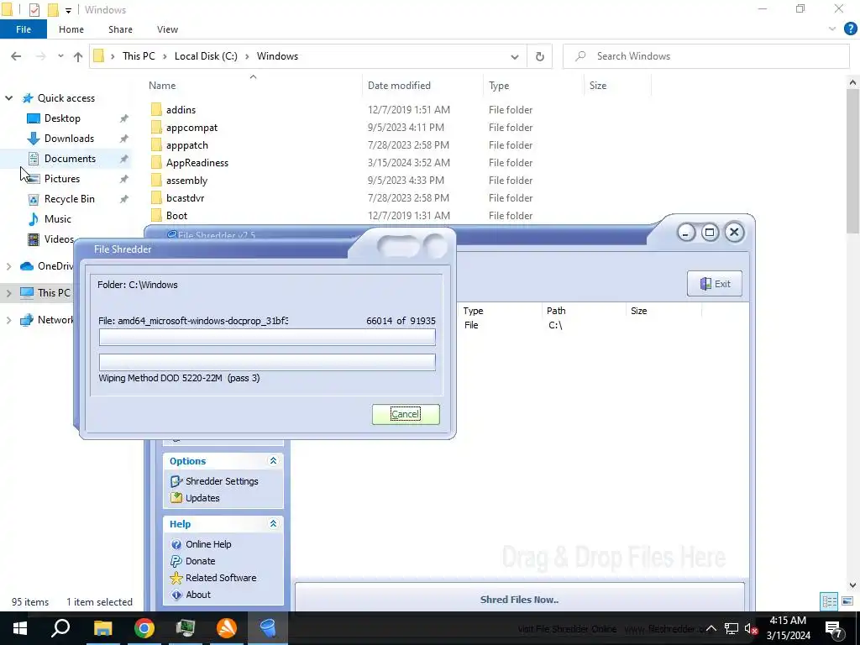The height and width of the screenshot is (645, 860).
Task: Open File Explorer from the taskbar
Action: [x=102, y=628]
